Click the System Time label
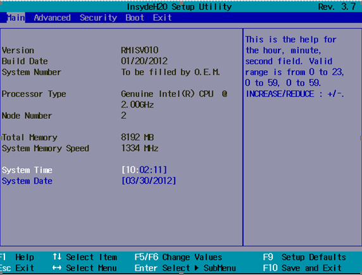This screenshot has width=362, height=275. 27,170
